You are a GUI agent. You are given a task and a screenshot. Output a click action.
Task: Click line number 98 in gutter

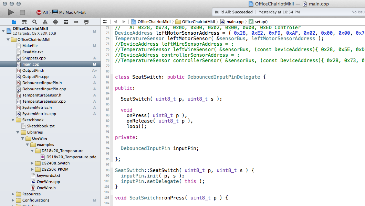tap(107, 170)
